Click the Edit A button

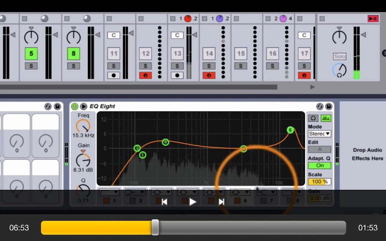[x=320, y=149]
